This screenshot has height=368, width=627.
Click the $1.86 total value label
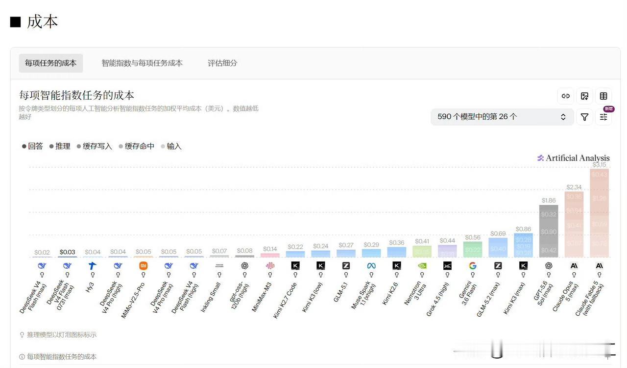[x=549, y=200]
